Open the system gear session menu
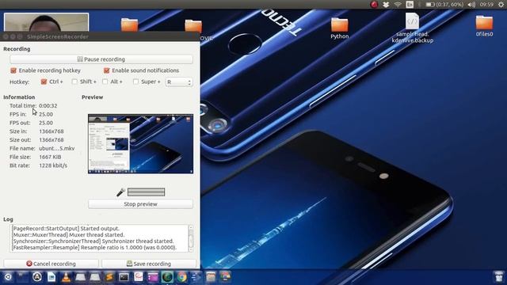 501,5
